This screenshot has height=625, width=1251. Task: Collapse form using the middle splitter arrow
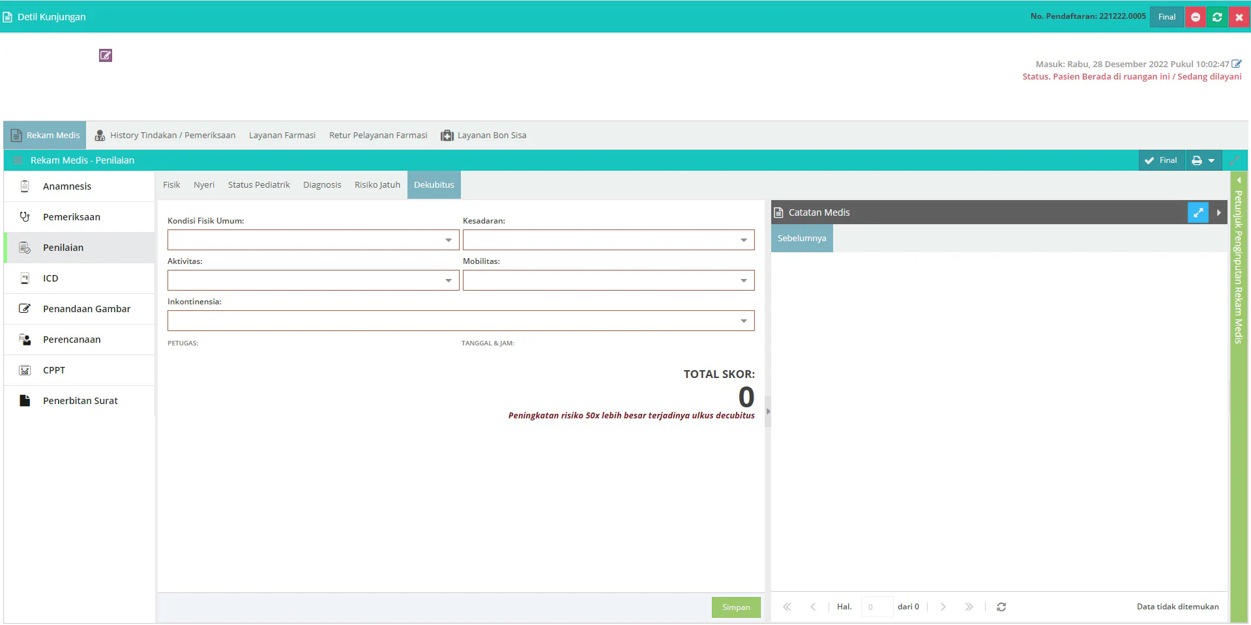(768, 411)
